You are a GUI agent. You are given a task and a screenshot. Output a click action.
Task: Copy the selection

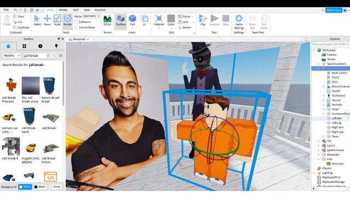(x=19, y=16)
